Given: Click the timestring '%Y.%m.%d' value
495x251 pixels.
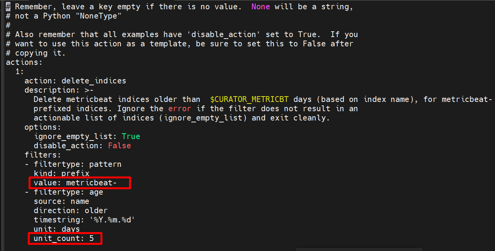Looking at the screenshot, I should [x=113, y=220].
